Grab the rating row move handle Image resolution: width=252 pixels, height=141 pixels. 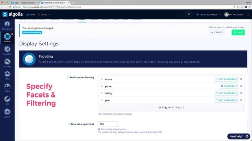(102, 93)
